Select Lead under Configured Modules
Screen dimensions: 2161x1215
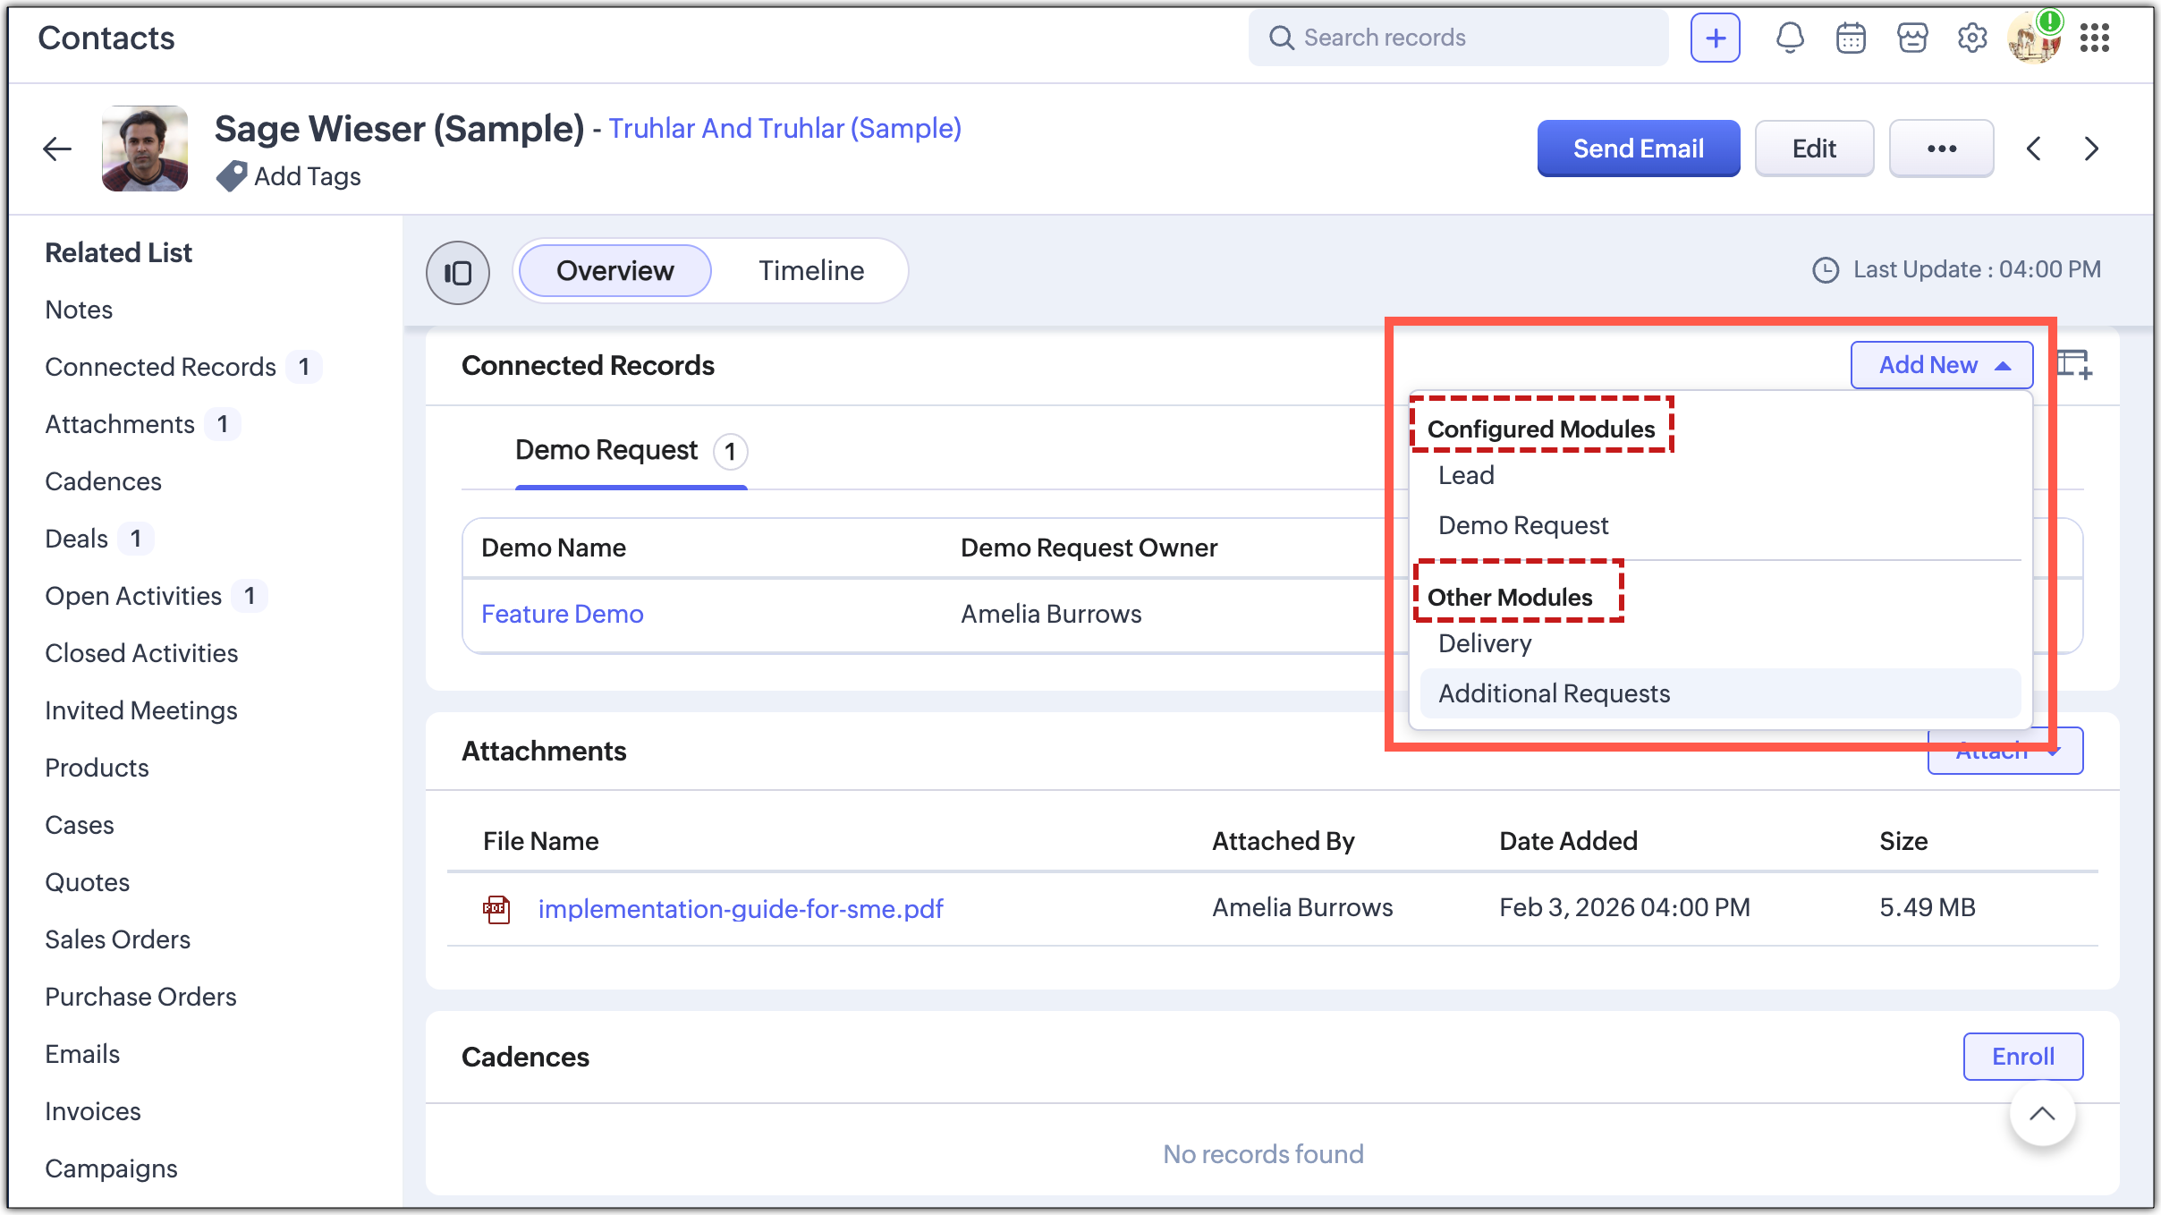[1466, 475]
